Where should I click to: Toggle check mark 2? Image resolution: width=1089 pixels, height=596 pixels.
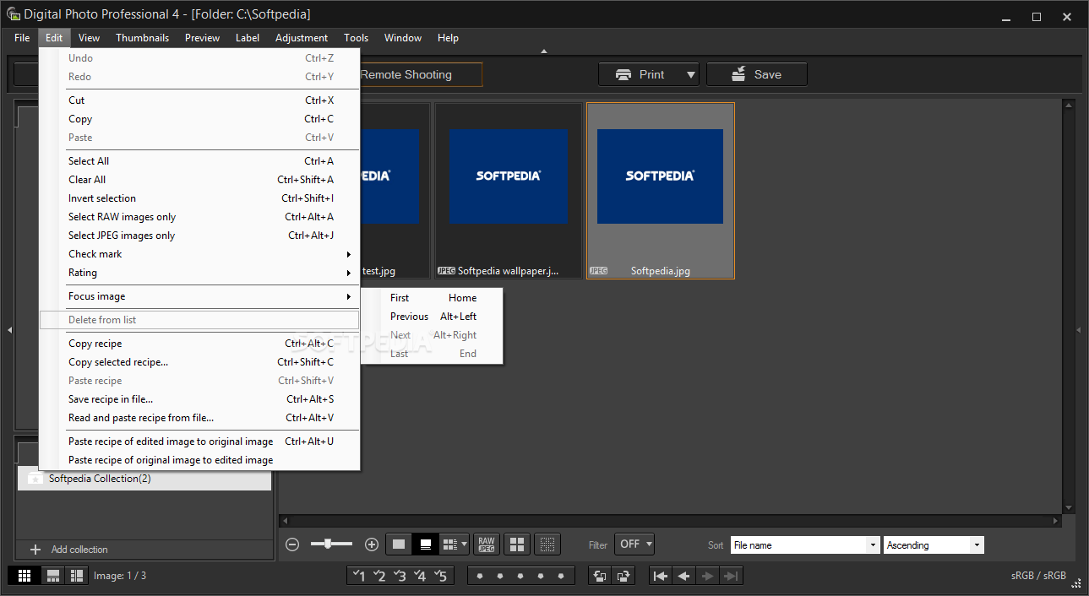point(379,576)
